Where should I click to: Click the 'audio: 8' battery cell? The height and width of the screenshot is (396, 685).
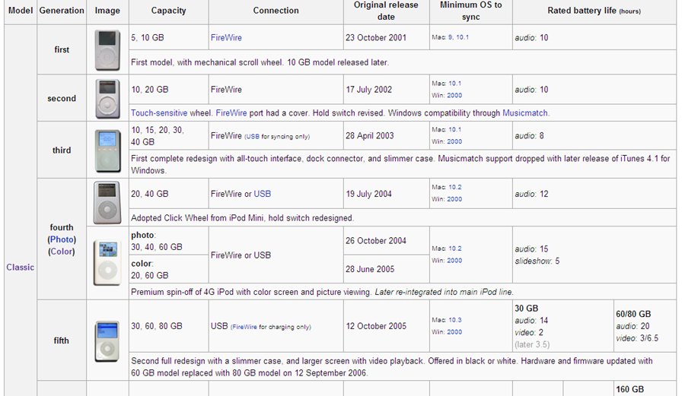(x=594, y=135)
